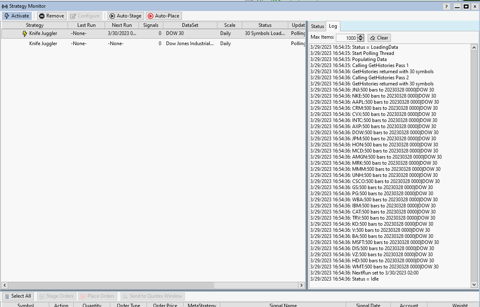Screen dimensions: 480x307
Task: Click the Strategy Monitor title bar icon
Action: 5,6
